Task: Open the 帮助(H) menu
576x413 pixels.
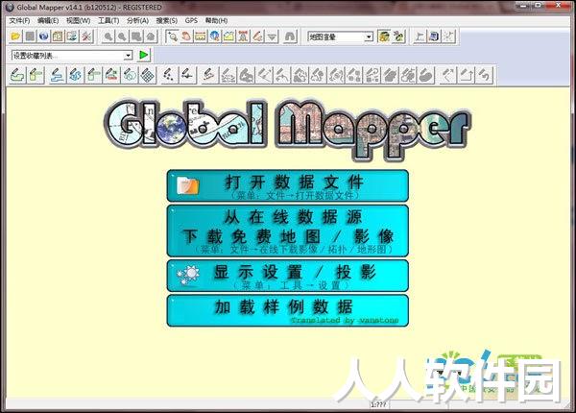Action: (x=216, y=20)
